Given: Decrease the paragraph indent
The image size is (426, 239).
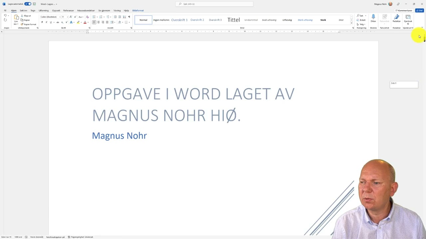Looking at the screenshot, I should click(x=115, y=17).
